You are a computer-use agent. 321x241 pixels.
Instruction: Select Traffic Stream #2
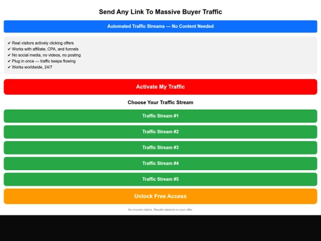(160, 132)
